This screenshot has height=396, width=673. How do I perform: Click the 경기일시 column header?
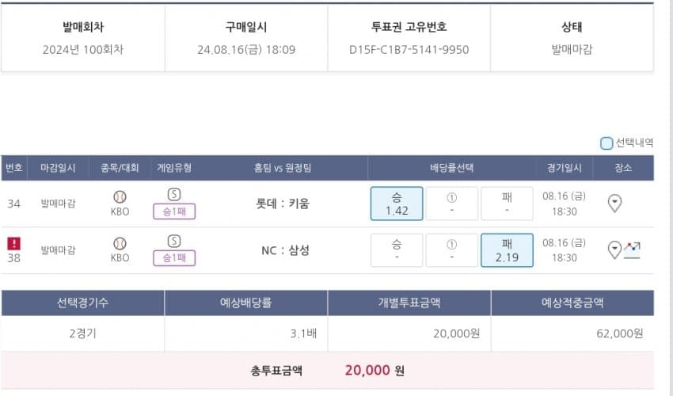click(564, 168)
